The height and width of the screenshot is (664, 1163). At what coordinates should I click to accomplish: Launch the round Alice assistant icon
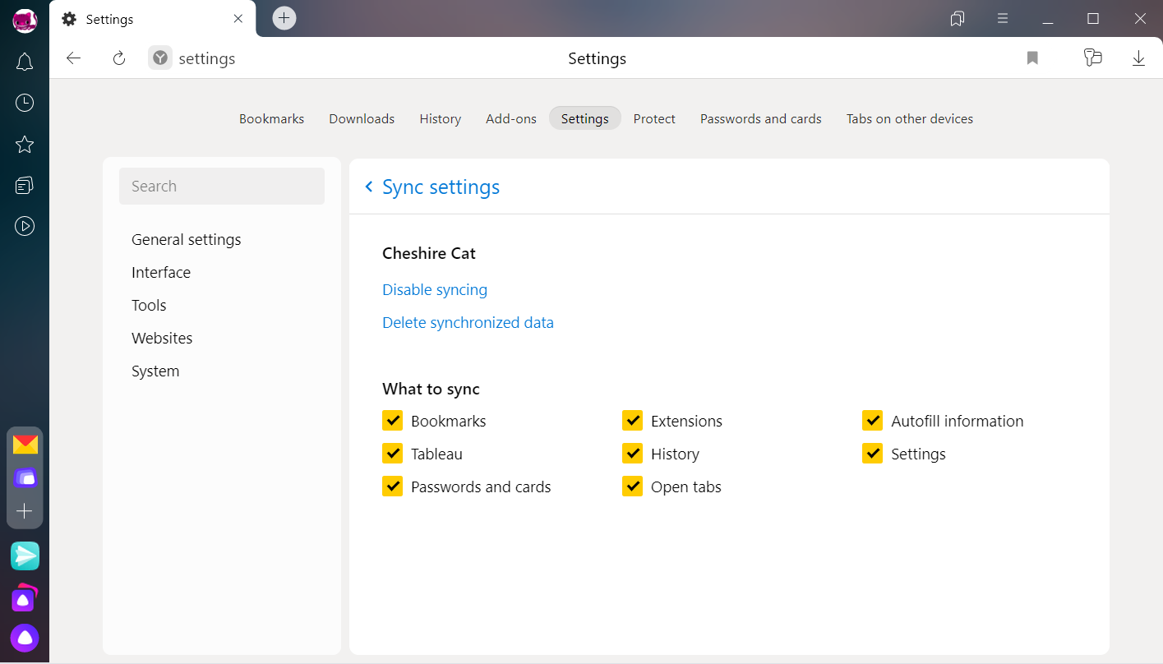pos(25,639)
